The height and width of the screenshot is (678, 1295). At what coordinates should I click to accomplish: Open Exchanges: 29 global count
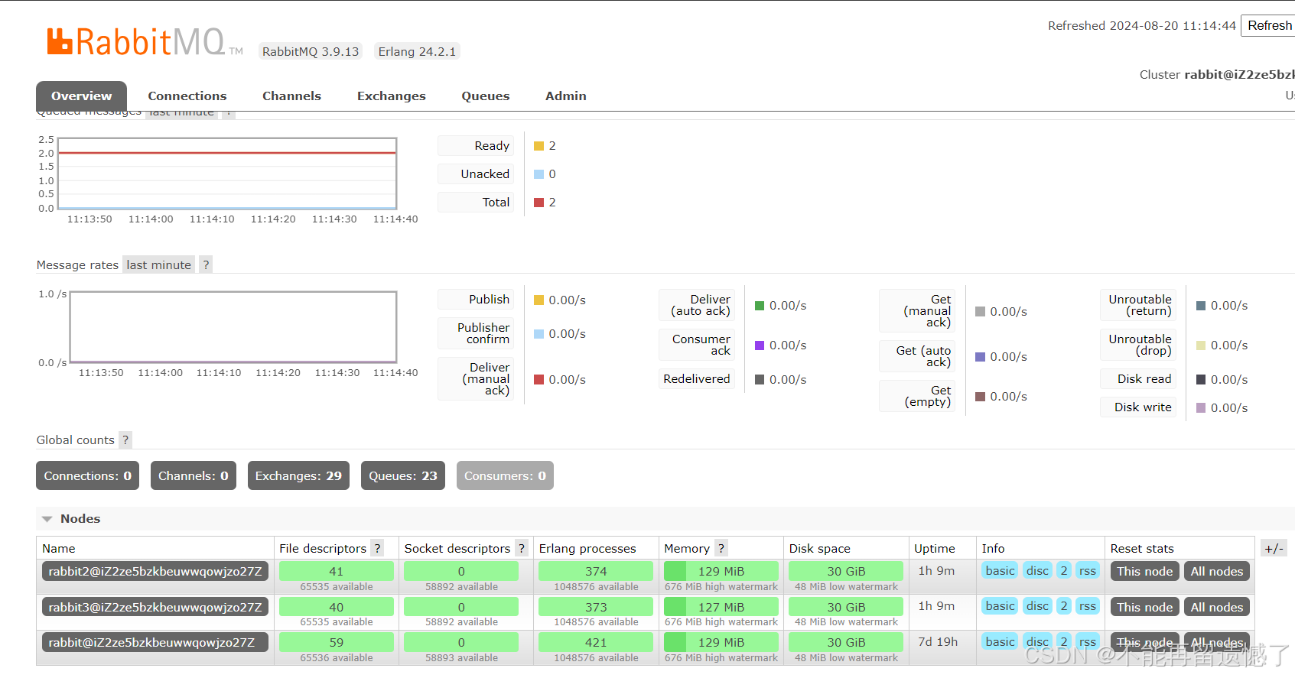pos(298,475)
